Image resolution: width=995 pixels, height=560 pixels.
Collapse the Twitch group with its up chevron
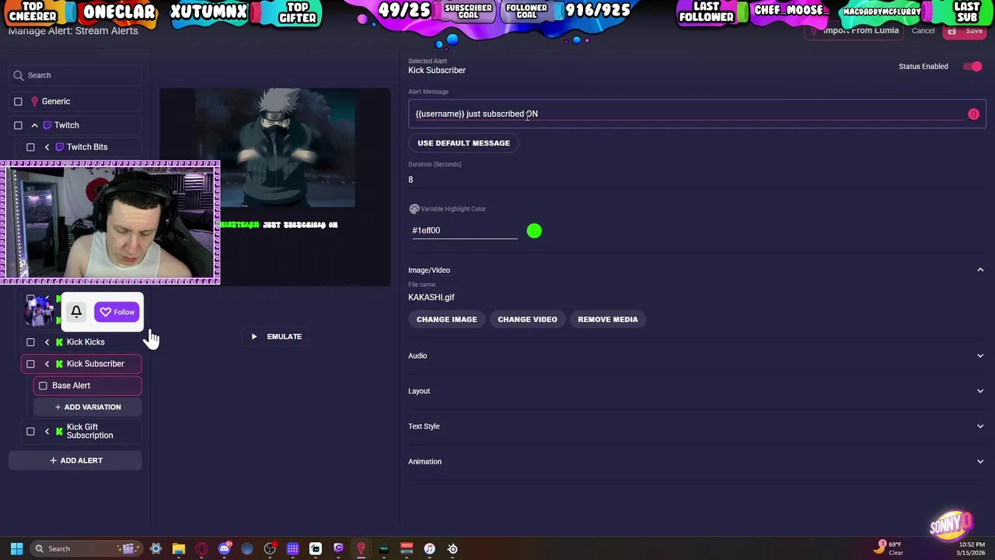coord(34,125)
